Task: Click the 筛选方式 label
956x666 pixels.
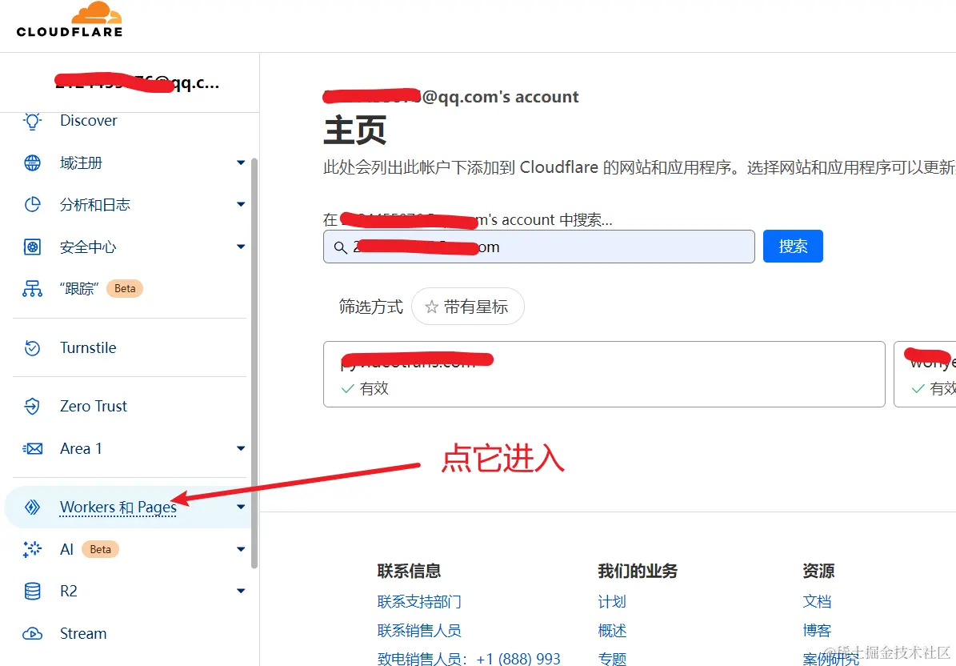Action: click(370, 307)
